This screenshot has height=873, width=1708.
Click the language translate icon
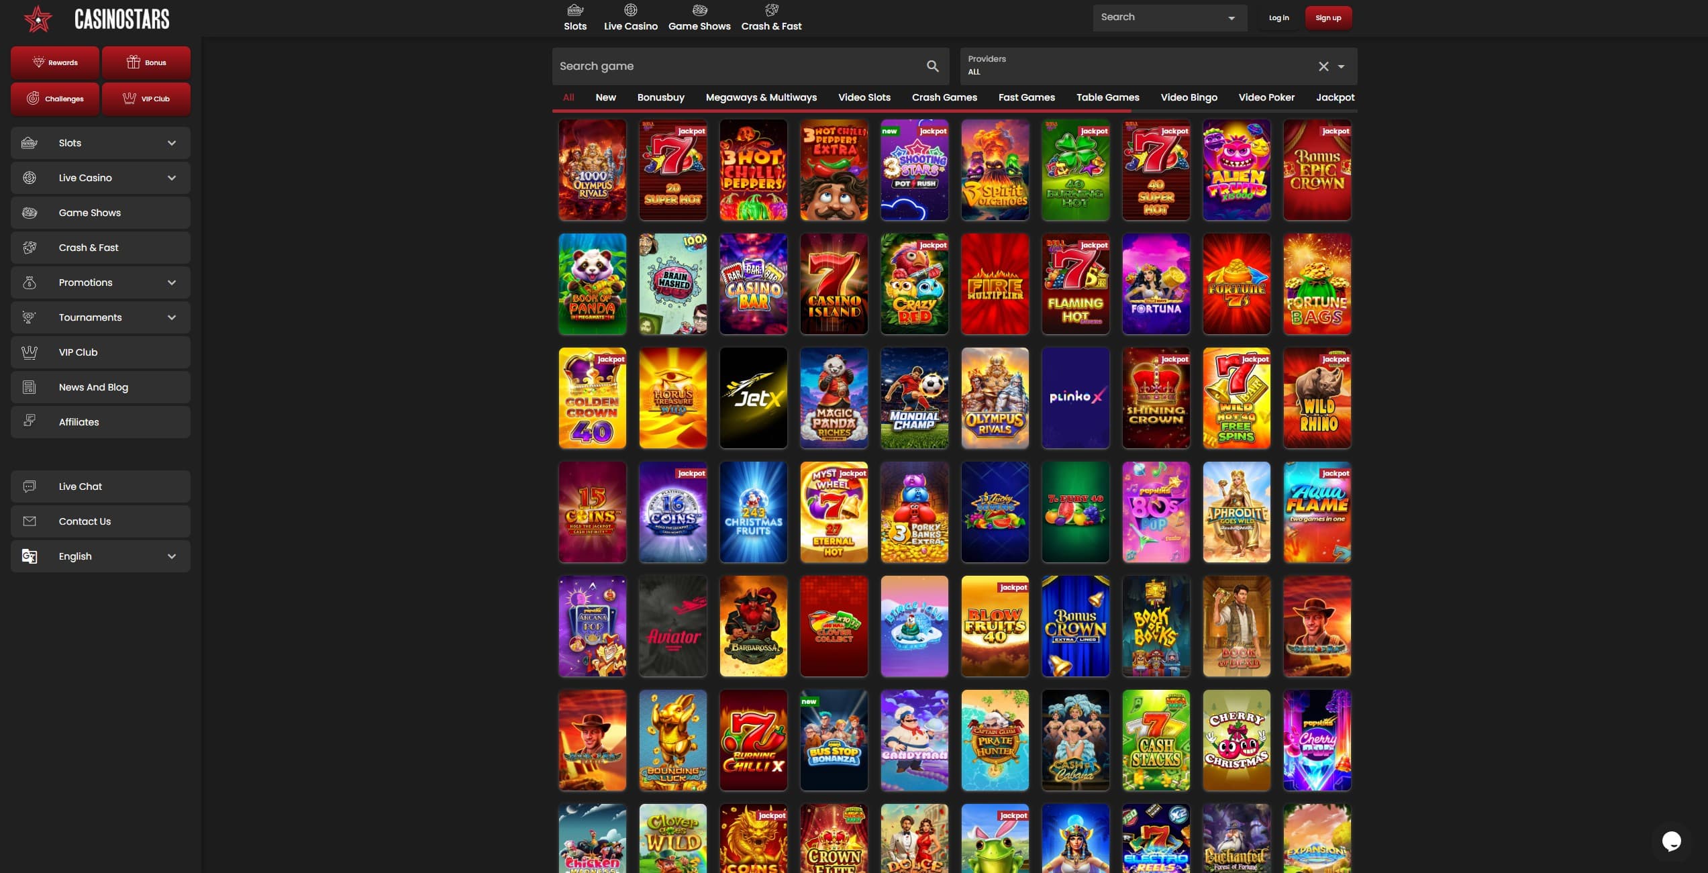pyautogui.click(x=29, y=556)
